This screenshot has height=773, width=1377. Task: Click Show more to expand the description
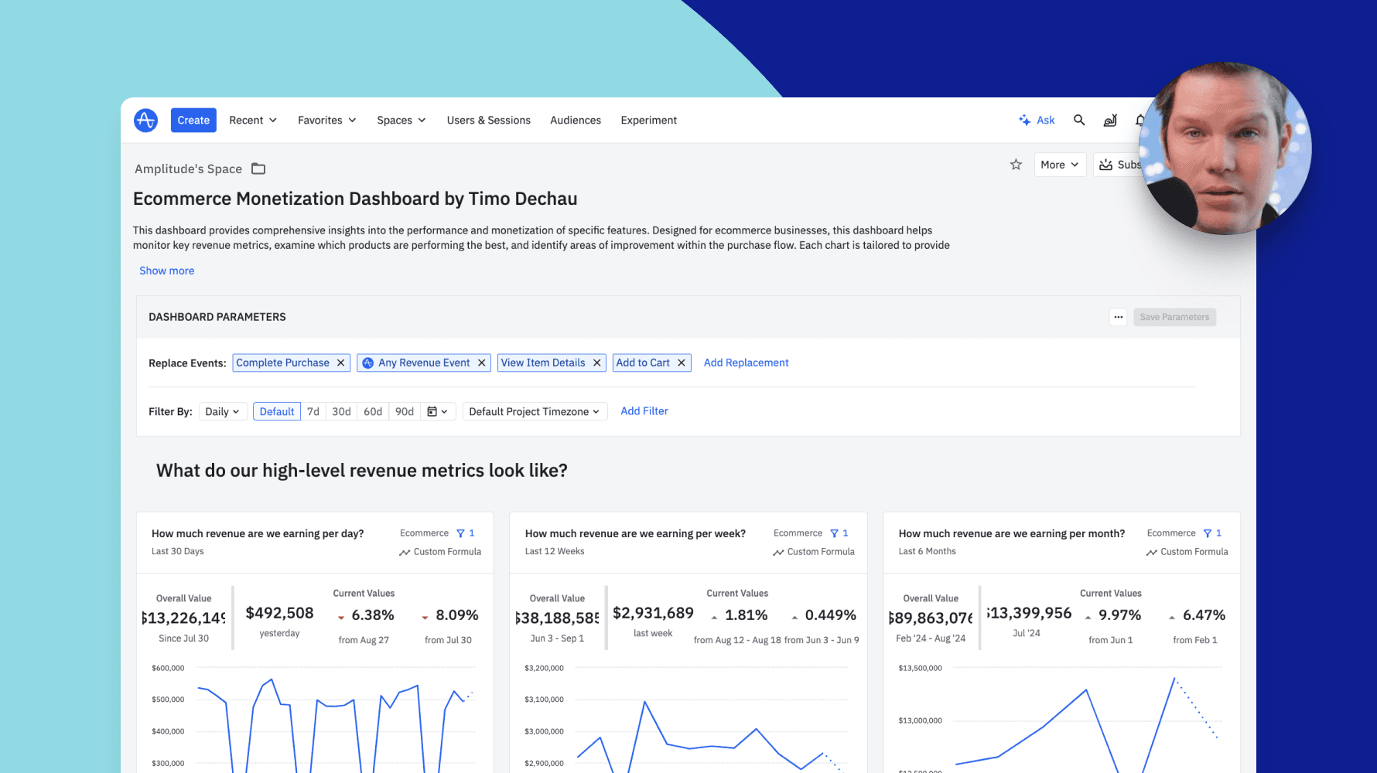(x=166, y=271)
